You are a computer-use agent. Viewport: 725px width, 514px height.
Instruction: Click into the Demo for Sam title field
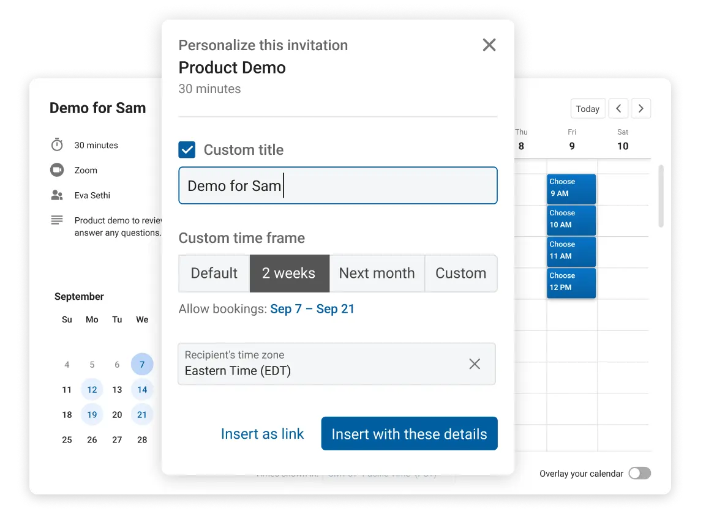pyautogui.click(x=337, y=185)
